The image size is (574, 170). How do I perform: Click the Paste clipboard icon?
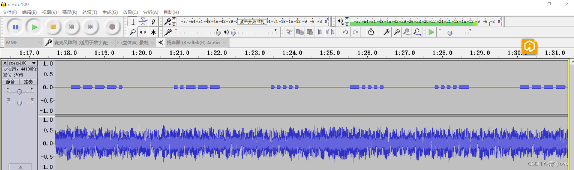pyautogui.click(x=310, y=32)
